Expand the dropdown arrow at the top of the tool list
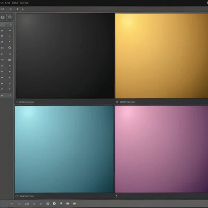 coord(10,25)
